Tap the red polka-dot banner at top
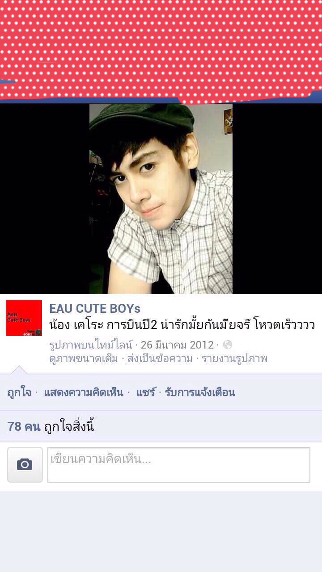Image resolution: width=322 pixels, height=572 pixels. 161,50
